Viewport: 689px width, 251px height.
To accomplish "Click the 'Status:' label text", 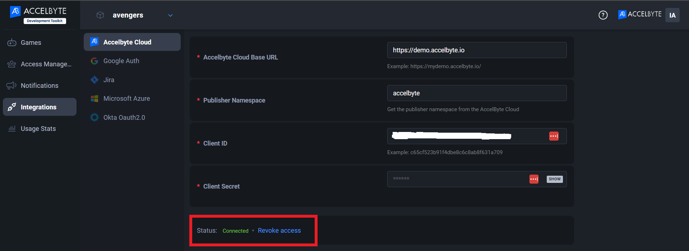I will point(207,231).
